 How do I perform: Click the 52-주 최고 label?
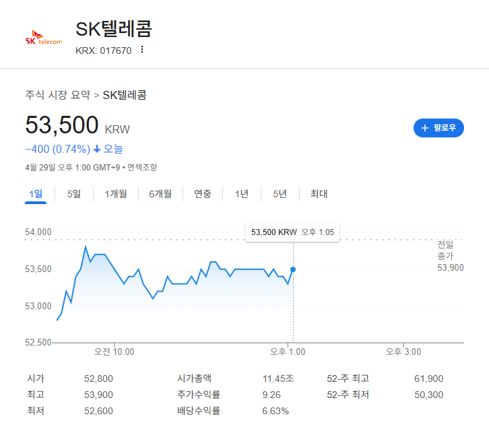tap(348, 379)
